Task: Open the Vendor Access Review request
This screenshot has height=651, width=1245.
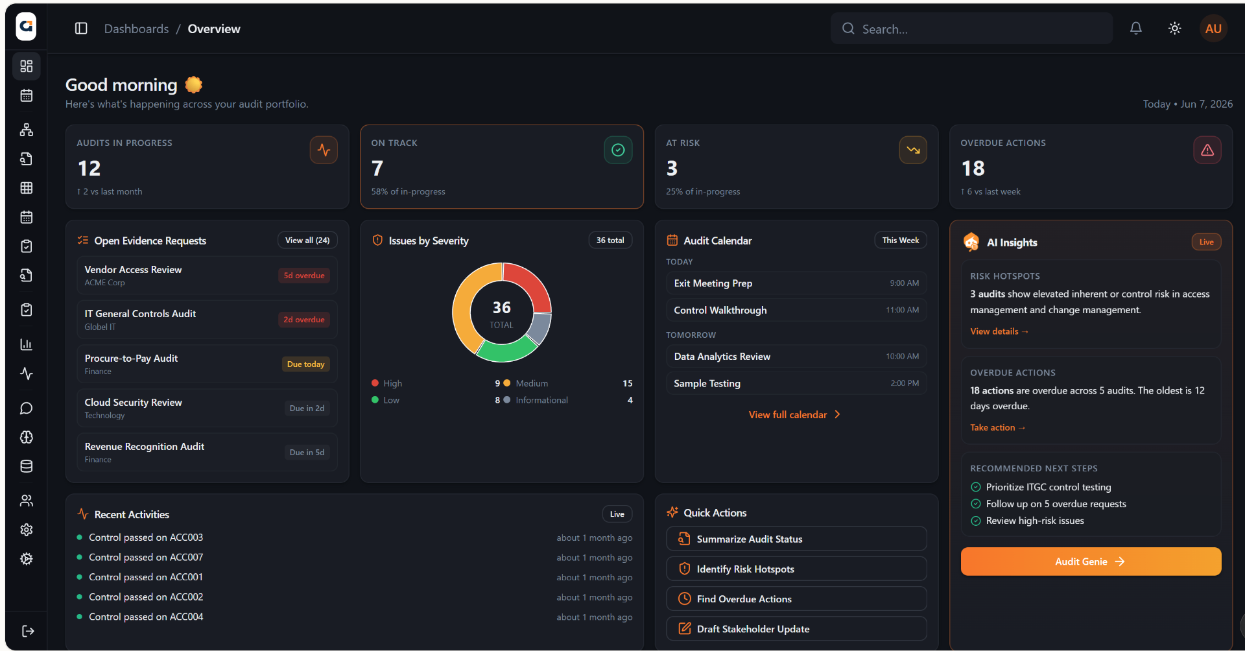Action: point(207,276)
